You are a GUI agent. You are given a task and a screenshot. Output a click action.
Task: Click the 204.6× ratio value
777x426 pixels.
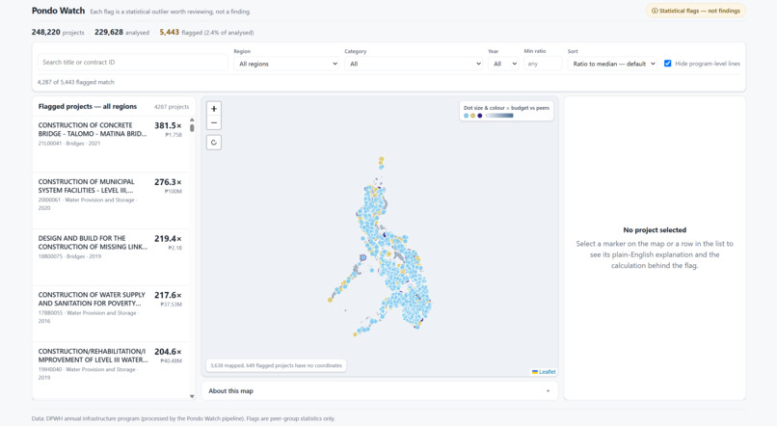(168, 352)
